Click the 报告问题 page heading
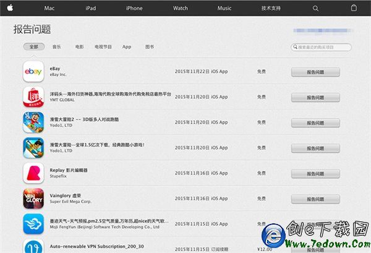Screen dimensions: 371x253 [x=32, y=29]
